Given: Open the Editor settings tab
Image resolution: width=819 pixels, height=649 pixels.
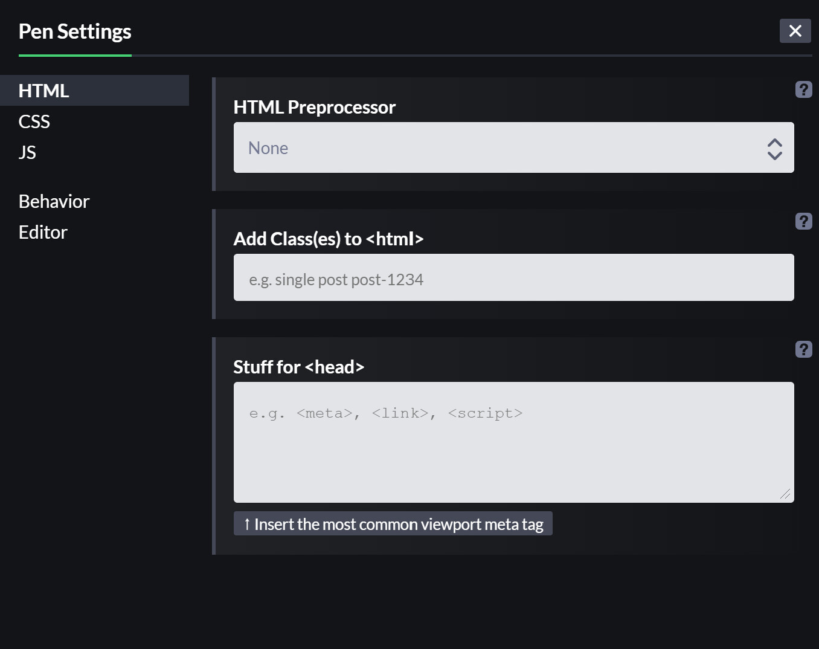Looking at the screenshot, I should pyautogui.click(x=94, y=232).
